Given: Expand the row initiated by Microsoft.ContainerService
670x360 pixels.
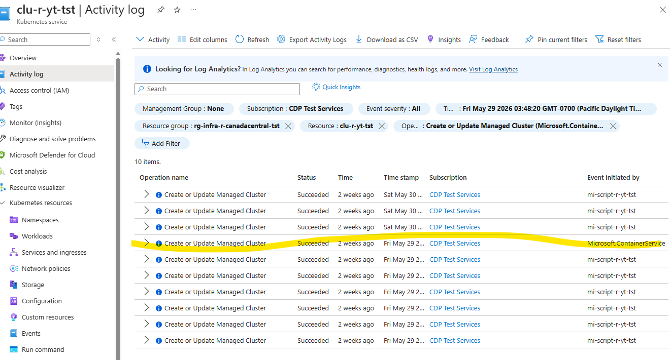Looking at the screenshot, I should [x=147, y=243].
